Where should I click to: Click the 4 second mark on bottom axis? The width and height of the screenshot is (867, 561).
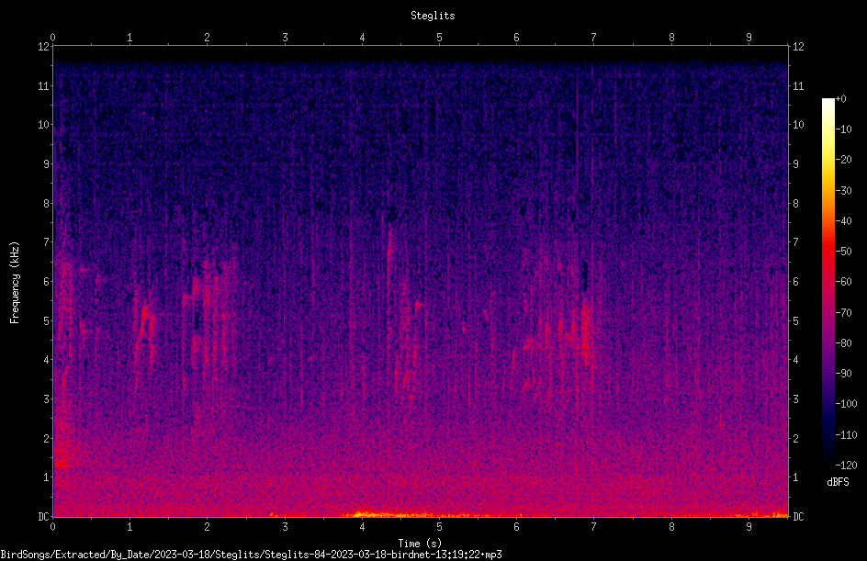pyautogui.click(x=362, y=527)
